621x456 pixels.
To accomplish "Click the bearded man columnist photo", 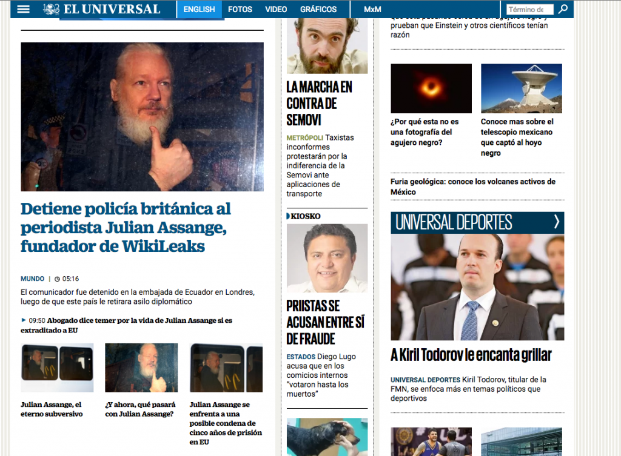I will 327,46.
